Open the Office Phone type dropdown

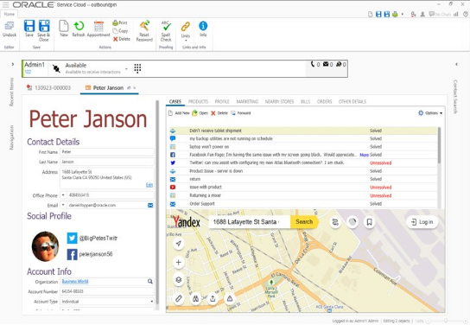pos(63,195)
